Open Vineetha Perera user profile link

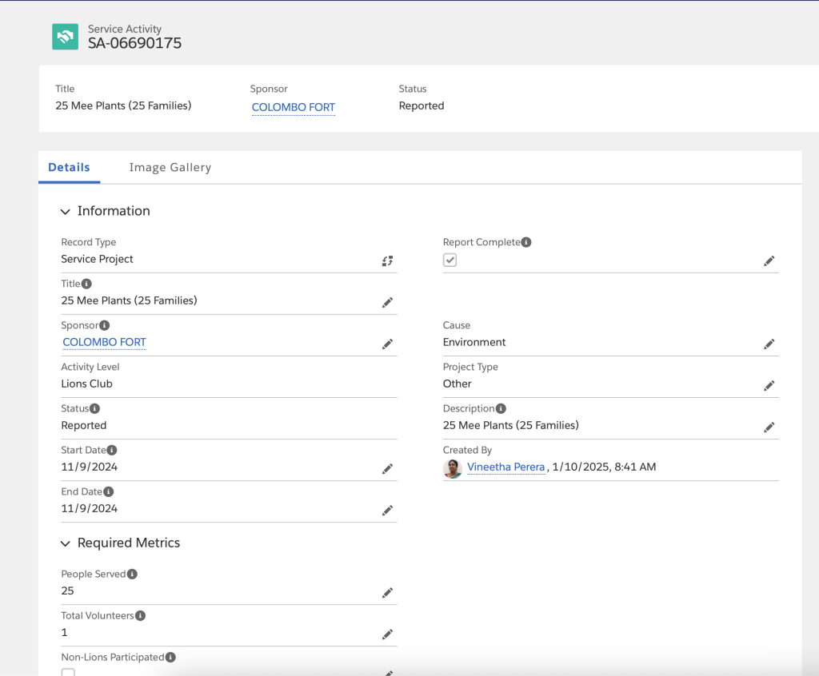coord(505,467)
